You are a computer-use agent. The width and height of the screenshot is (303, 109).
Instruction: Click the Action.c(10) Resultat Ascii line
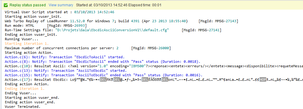pos(154,66)
